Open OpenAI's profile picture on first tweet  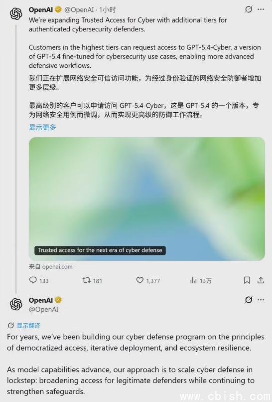[x=16, y=13]
